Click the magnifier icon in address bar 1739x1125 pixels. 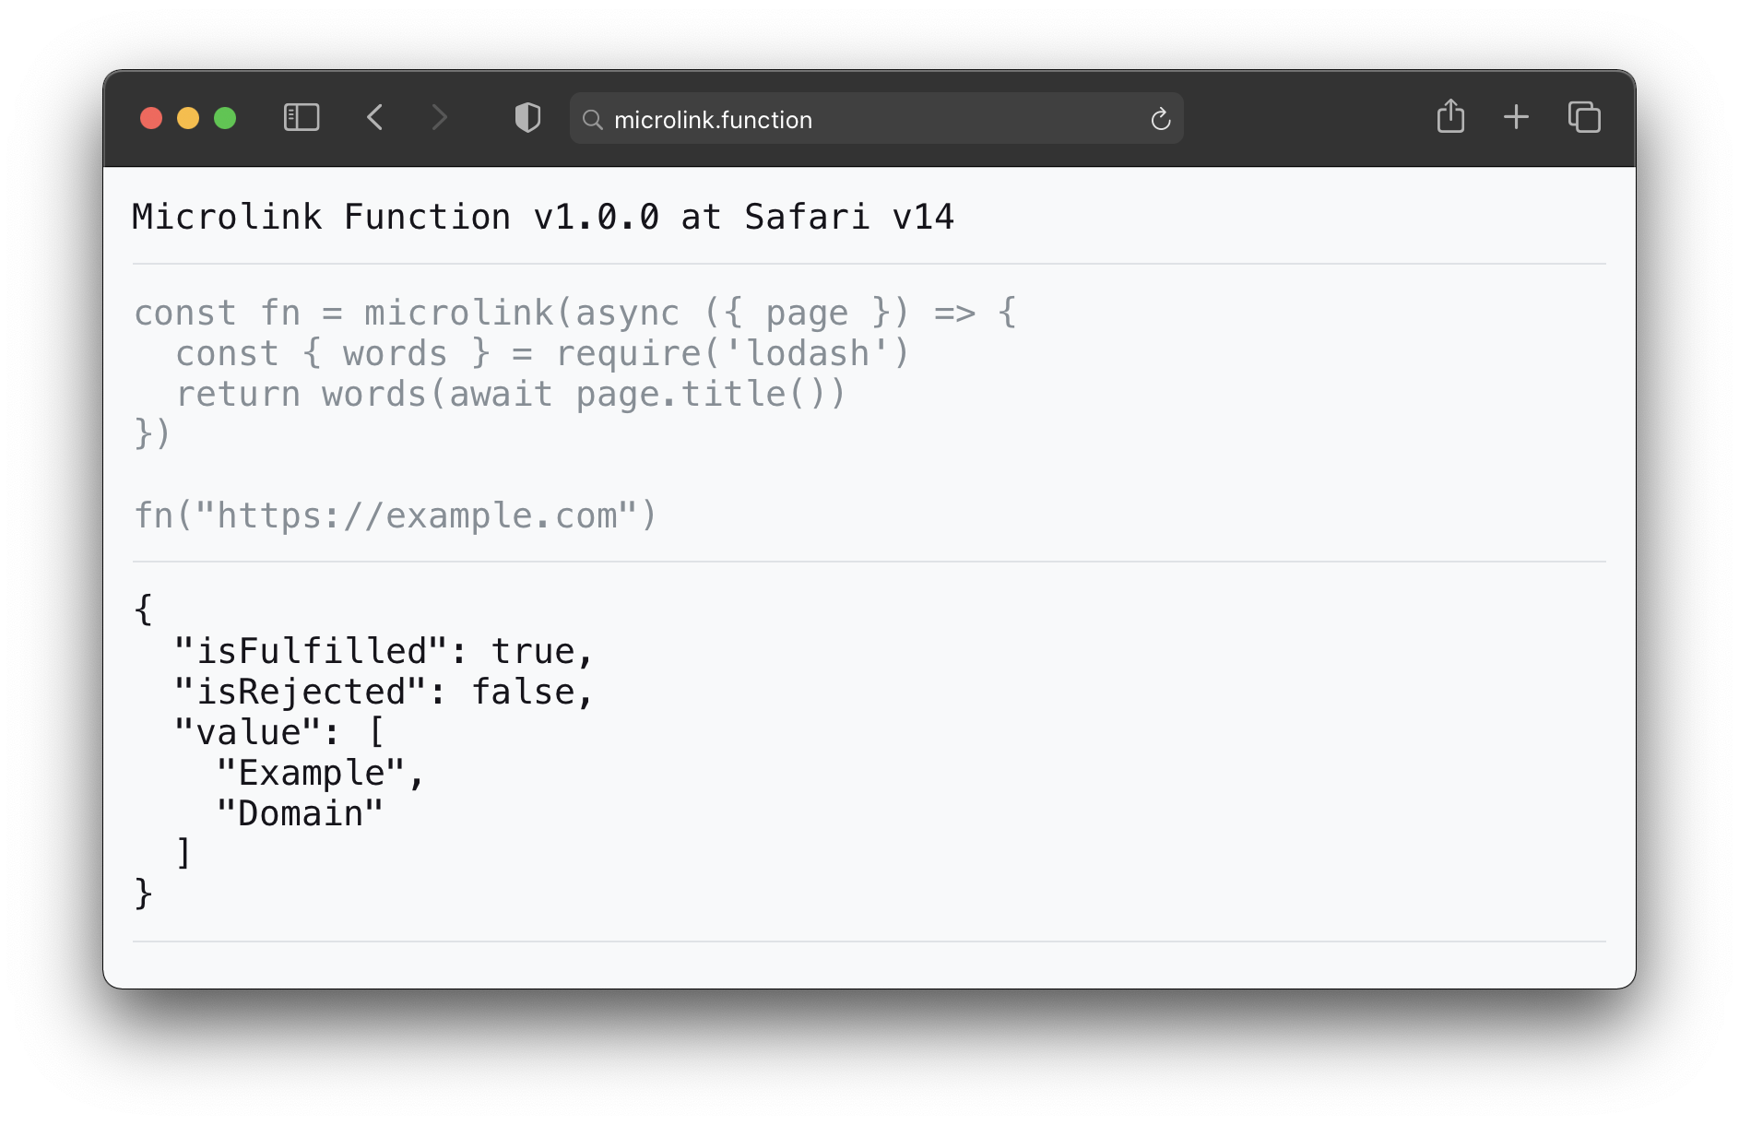593,120
